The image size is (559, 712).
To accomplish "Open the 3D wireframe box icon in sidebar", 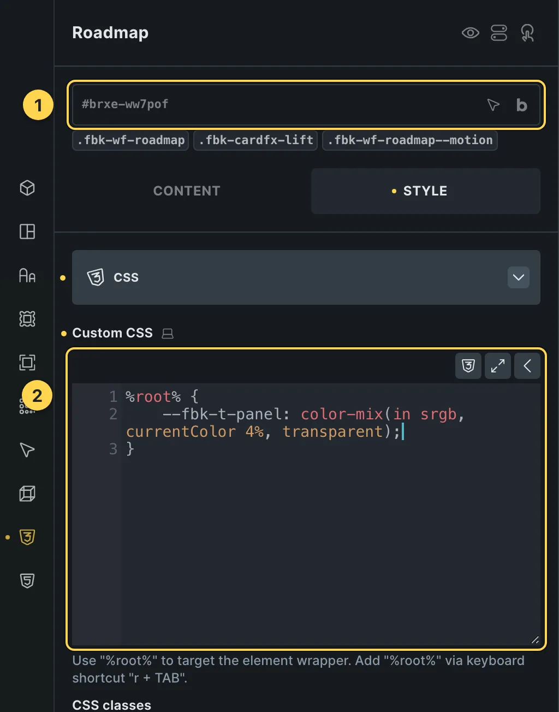I will (27, 494).
